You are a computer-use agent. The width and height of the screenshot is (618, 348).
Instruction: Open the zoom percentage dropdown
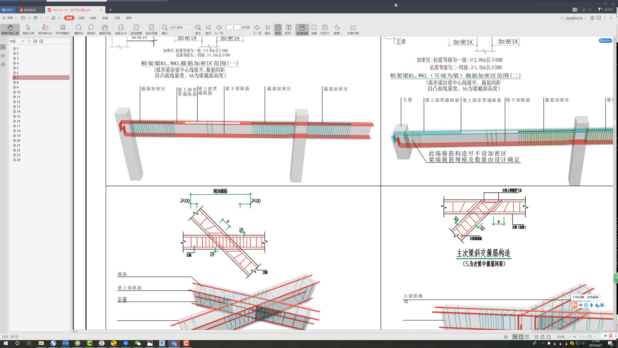pyautogui.click(x=192, y=27)
